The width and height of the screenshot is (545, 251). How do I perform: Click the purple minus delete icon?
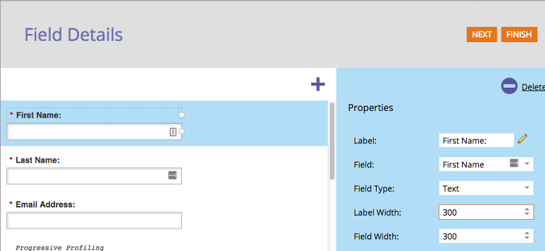pos(509,86)
